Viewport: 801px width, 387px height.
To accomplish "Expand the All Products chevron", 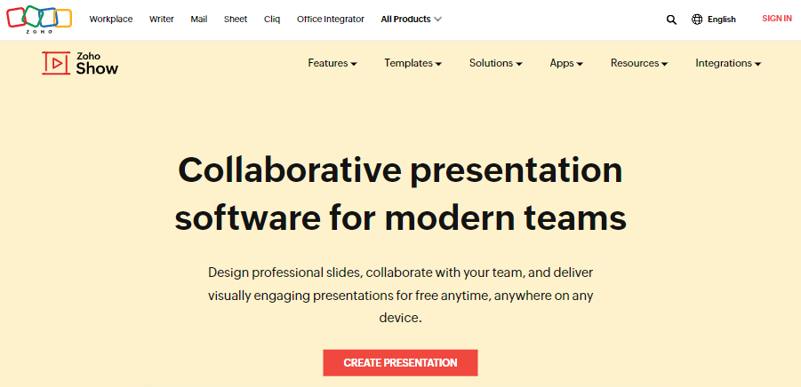I will (438, 20).
